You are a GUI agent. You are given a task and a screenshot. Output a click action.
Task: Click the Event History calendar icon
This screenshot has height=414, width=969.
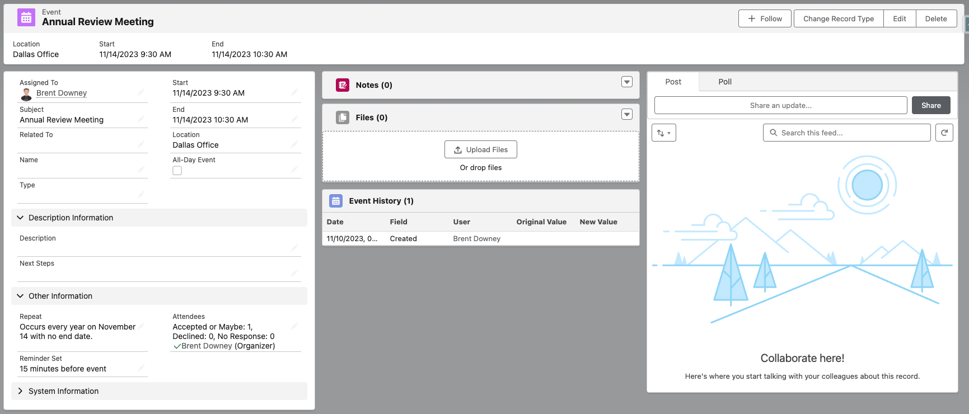click(x=336, y=201)
